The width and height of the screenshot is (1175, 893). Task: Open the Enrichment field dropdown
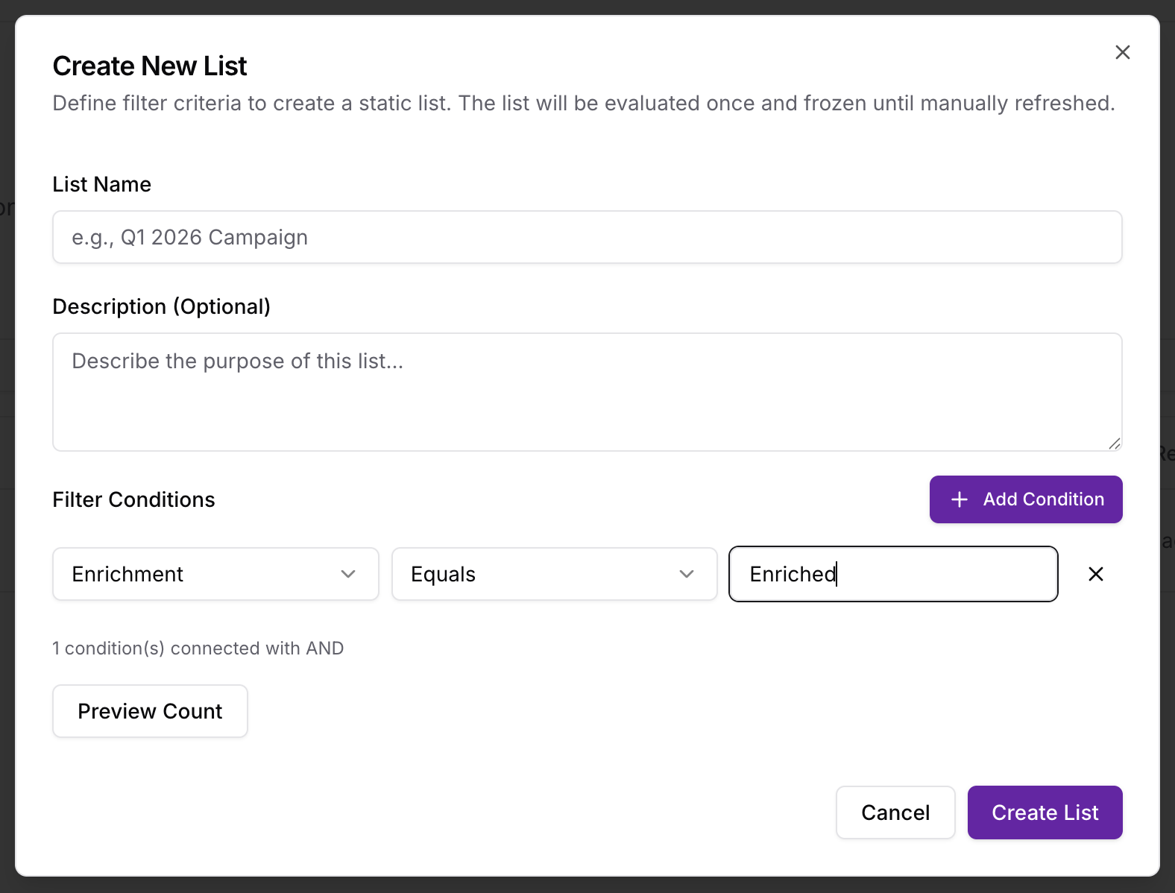[x=215, y=574]
